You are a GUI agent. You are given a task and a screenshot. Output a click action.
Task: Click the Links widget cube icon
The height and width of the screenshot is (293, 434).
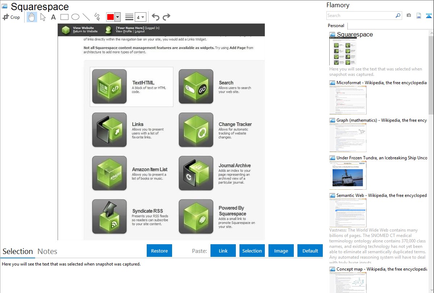point(109,130)
